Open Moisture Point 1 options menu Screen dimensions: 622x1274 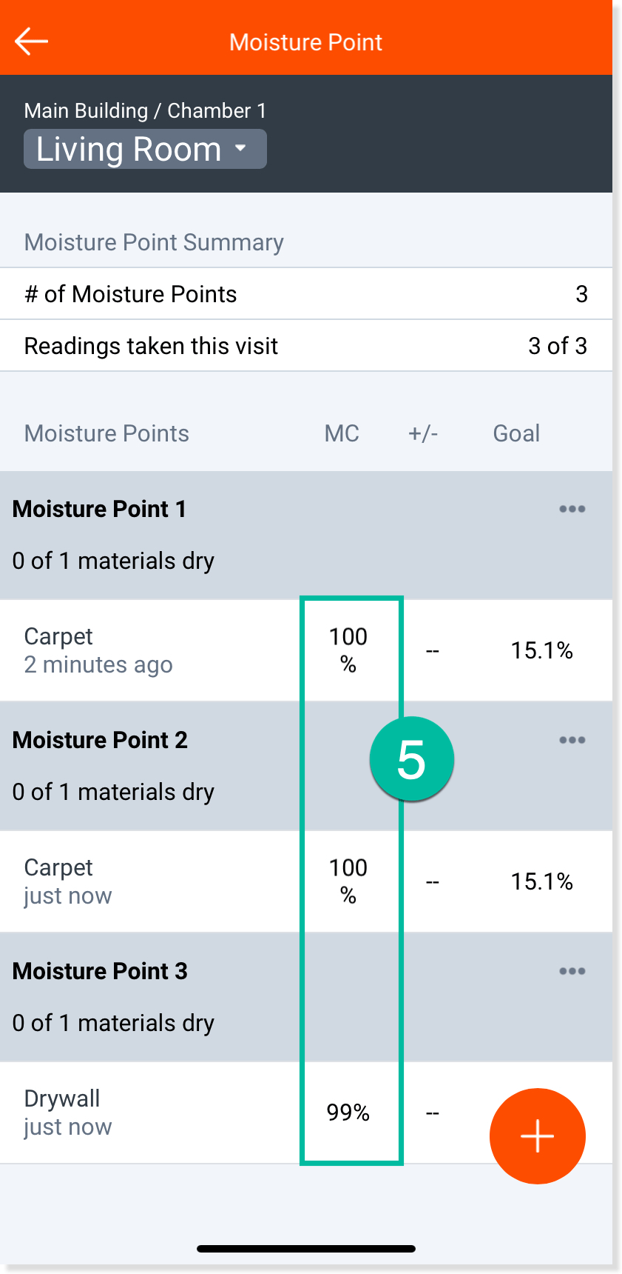pyautogui.click(x=572, y=510)
